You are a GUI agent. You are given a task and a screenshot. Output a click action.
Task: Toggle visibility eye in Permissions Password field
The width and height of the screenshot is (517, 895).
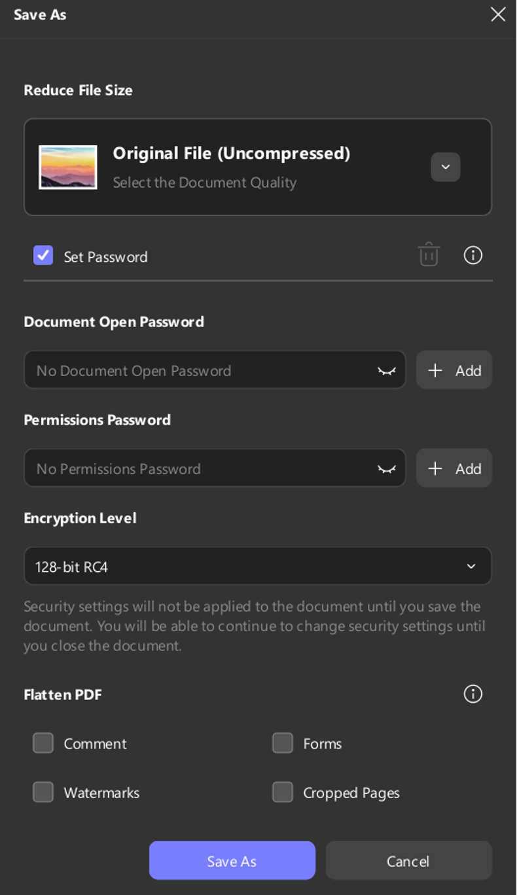[x=387, y=469]
